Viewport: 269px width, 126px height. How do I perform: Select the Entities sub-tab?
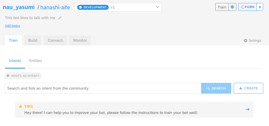click(x=36, y=61)
